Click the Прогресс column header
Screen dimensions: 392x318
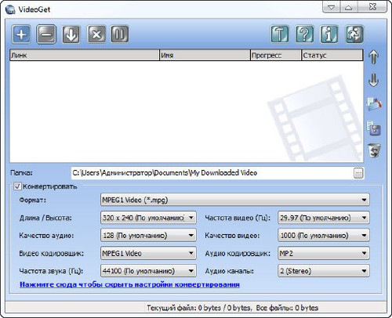pyautogui.click(x=276, y=56)
